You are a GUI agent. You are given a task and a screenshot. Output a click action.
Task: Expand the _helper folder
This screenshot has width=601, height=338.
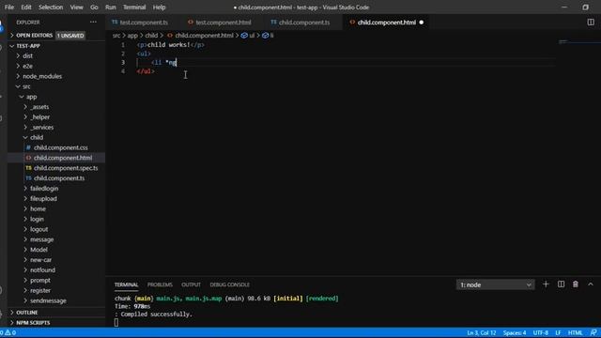click(x=39, y=116)
